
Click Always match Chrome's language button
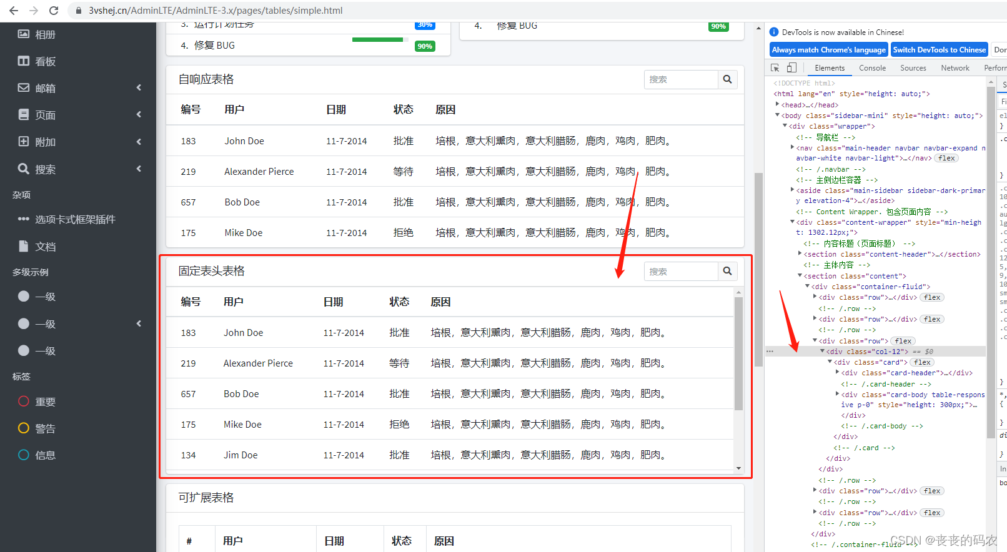click(x=829, y=50)
